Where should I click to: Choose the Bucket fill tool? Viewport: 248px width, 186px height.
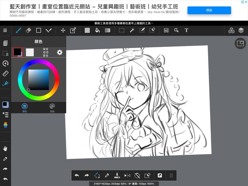click(97, 30)
